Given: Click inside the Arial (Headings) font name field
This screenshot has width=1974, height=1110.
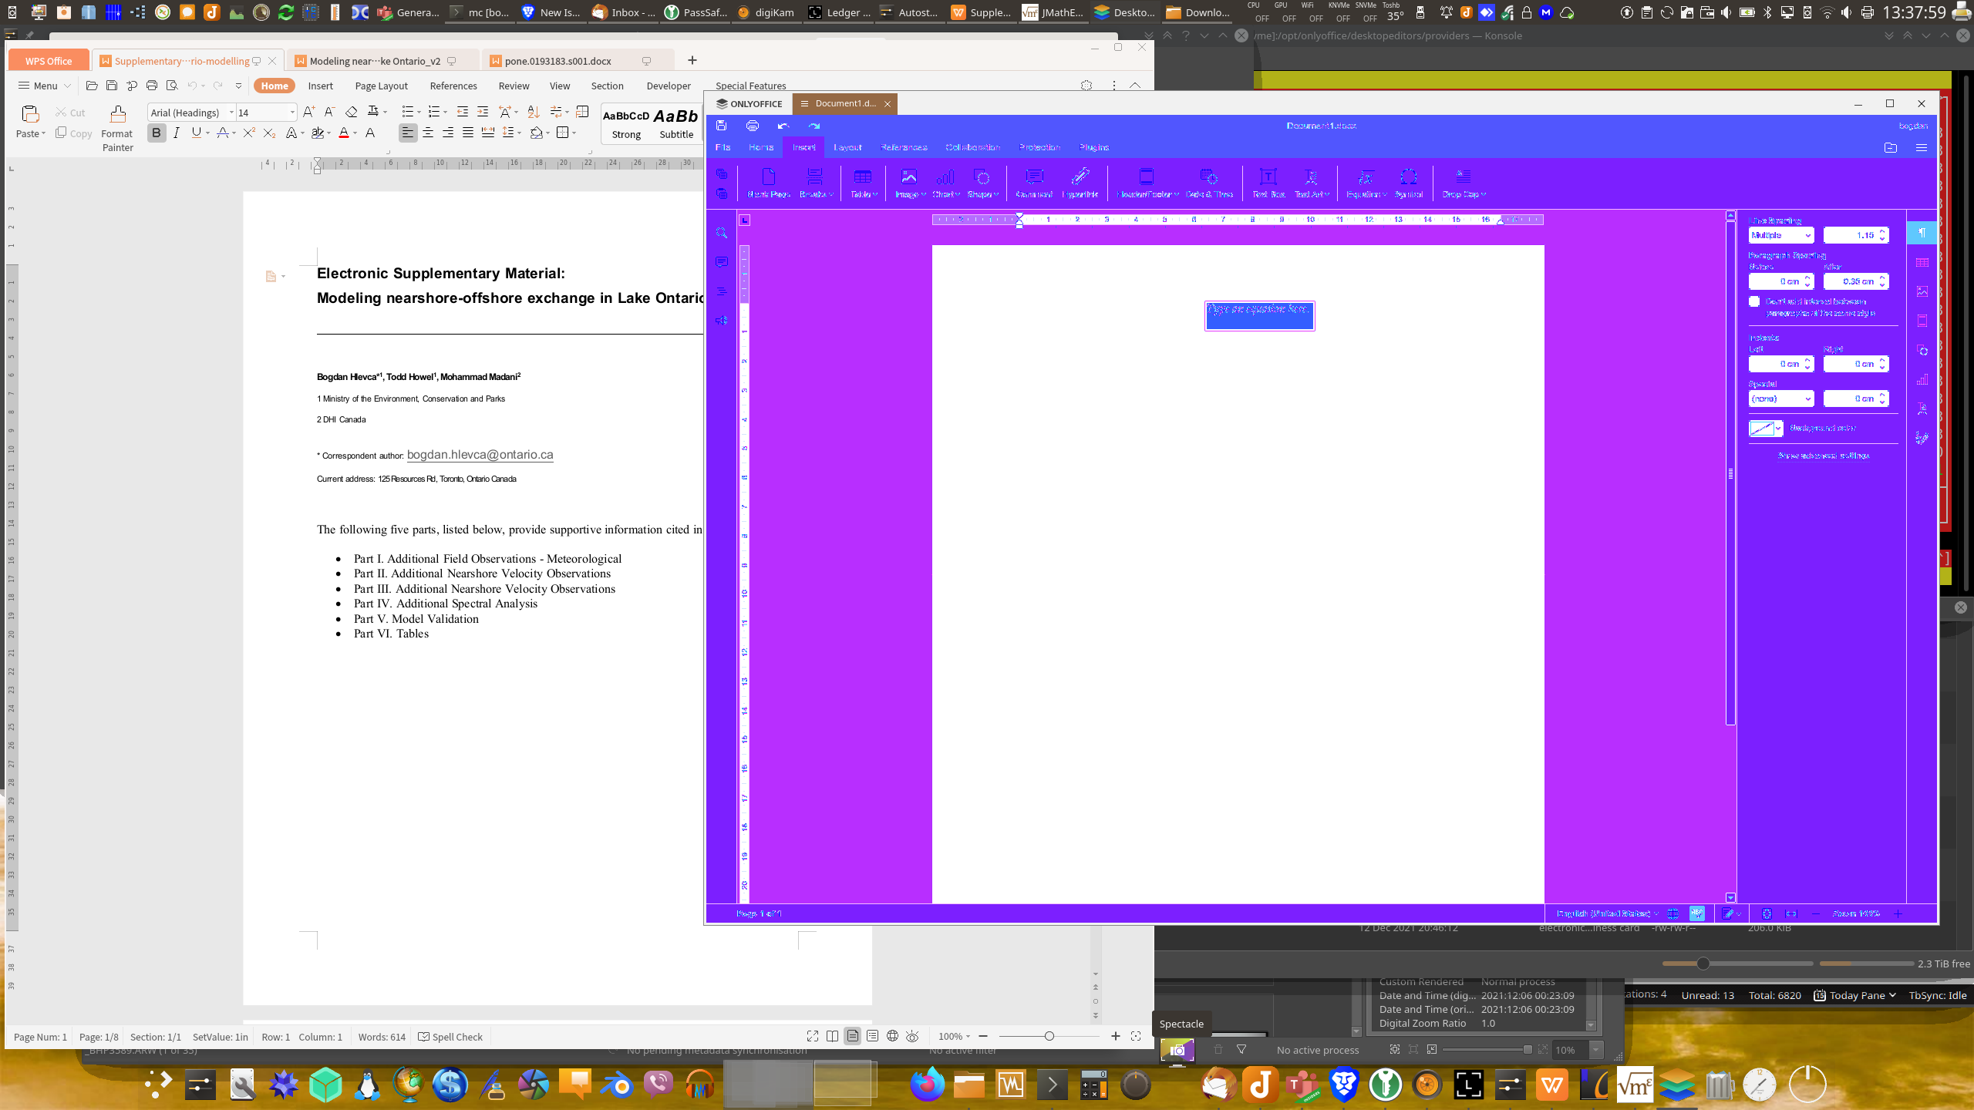Looking at the screenshot, I should pos(185,113).
